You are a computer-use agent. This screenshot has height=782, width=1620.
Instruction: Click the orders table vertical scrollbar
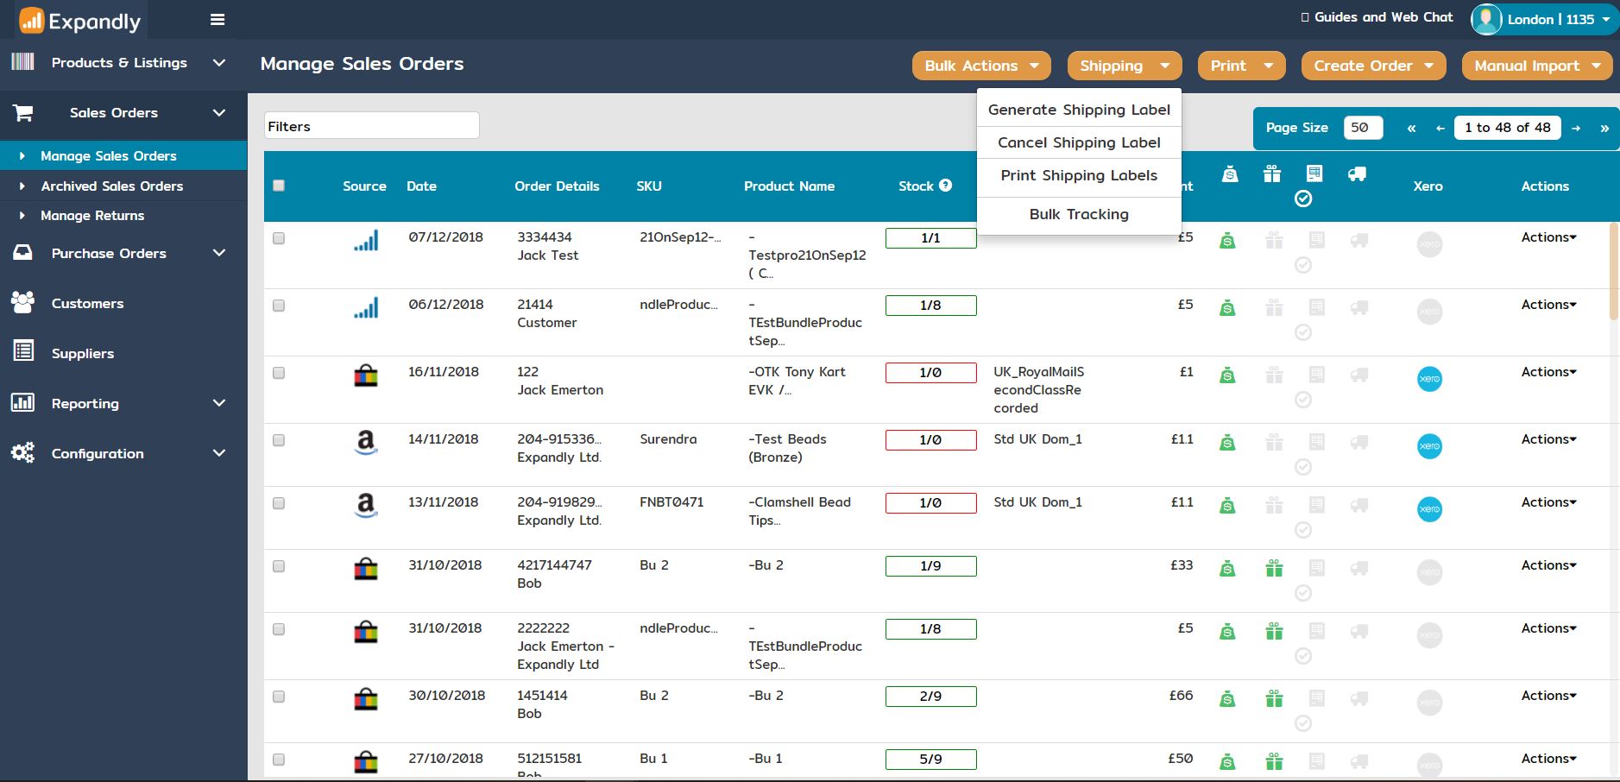point(1614,271)
